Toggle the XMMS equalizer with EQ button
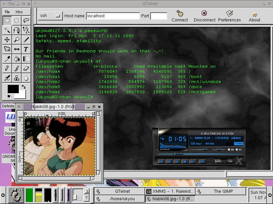273x204 pixels. click(229, 150)
